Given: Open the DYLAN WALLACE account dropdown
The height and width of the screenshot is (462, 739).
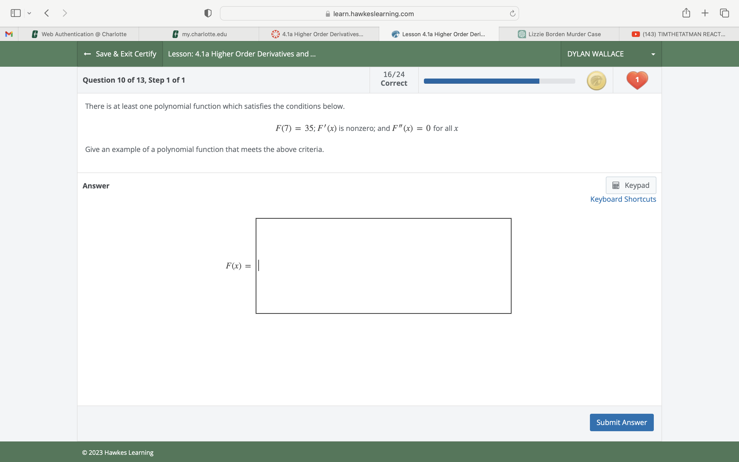Looking at the screenshot, I should pyautogui.click(x=653, y=54).
